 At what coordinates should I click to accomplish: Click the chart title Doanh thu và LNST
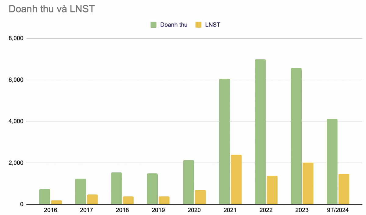52,9
